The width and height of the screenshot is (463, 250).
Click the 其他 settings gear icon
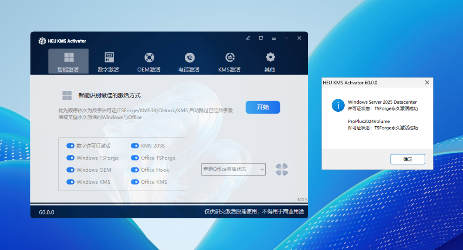269,58
